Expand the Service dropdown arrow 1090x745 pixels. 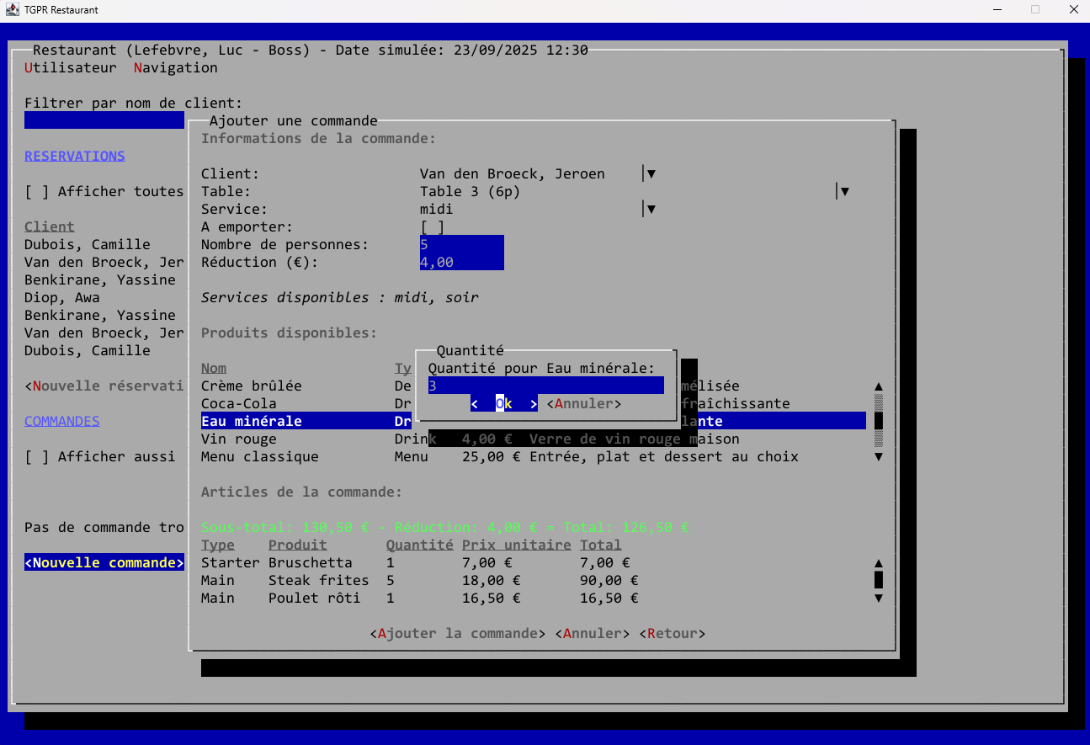point(650,209)
